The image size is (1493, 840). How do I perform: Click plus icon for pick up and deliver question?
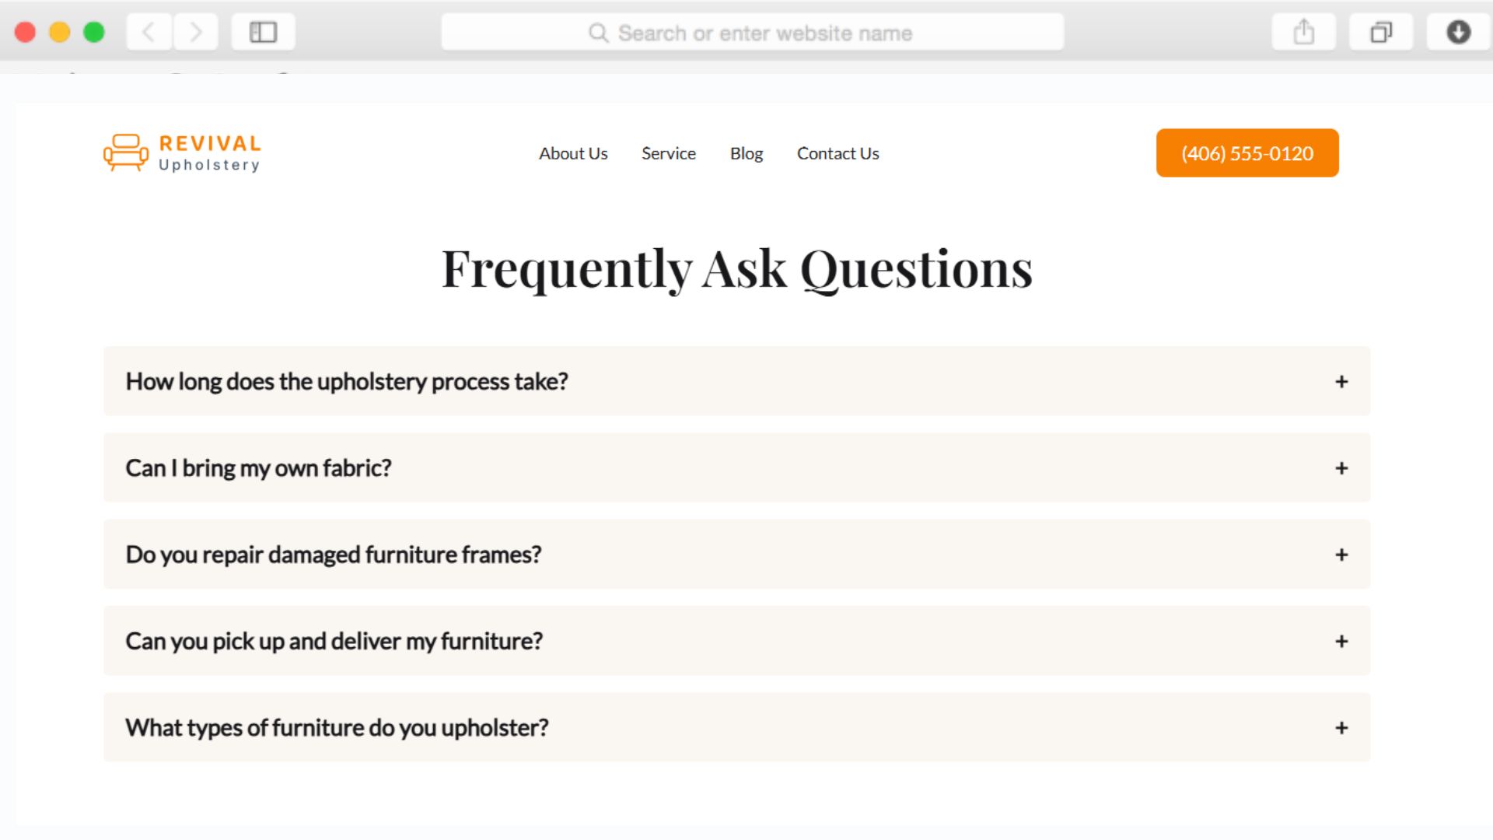click(1341, 642)
